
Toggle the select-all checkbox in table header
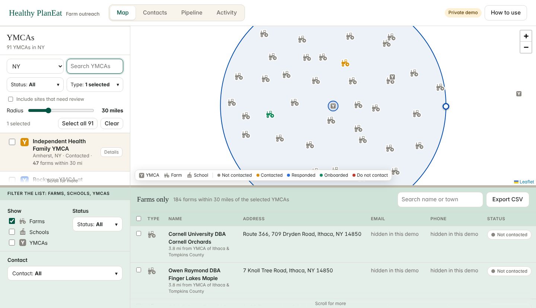coord(139,219)
